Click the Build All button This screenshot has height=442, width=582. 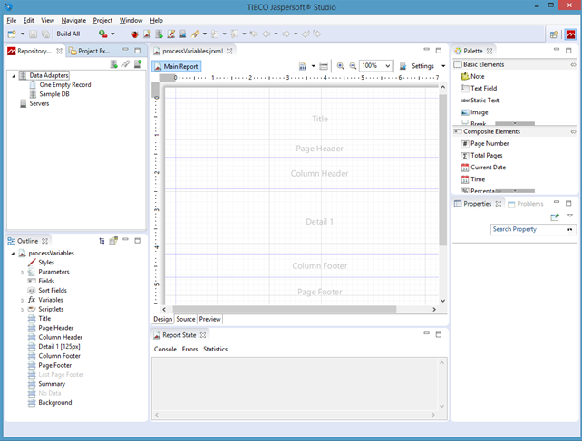[68, 34]
